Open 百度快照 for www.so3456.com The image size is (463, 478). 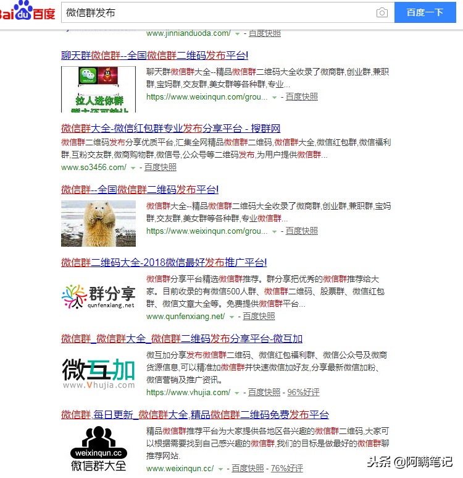click(x=161, y=168)
